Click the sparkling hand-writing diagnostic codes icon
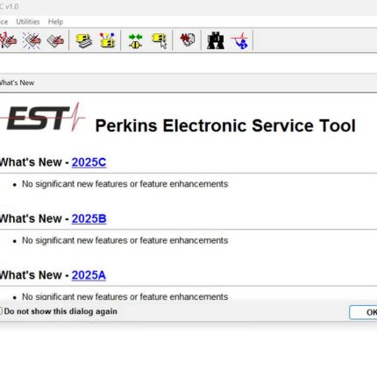The width and height of the screenshot is (377, 377). 32,40
